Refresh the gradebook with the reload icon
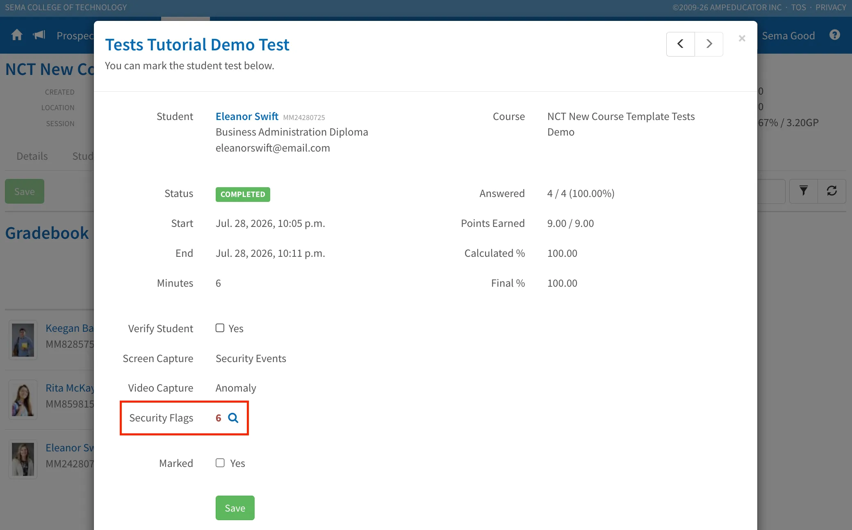This screenshot has width=852, height=530. (x=831, y=191)
